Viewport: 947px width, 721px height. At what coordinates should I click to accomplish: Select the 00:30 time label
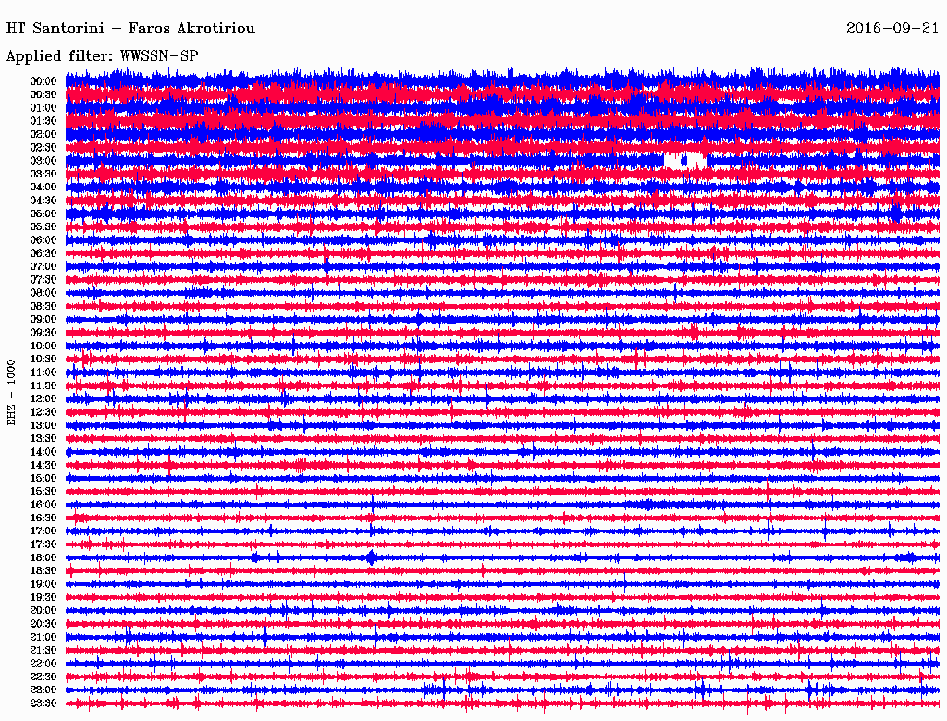43,94
